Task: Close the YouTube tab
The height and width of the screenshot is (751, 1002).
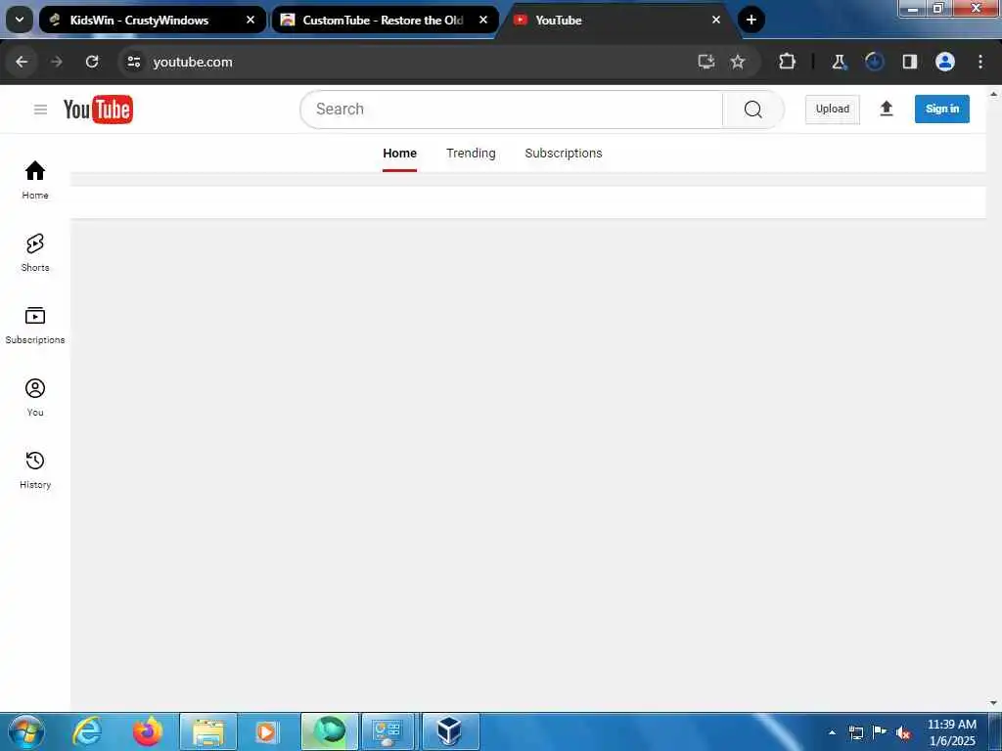Action: pos(715,20)
